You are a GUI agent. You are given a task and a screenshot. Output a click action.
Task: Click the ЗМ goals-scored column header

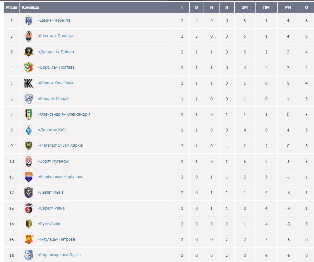click(245, 7)
